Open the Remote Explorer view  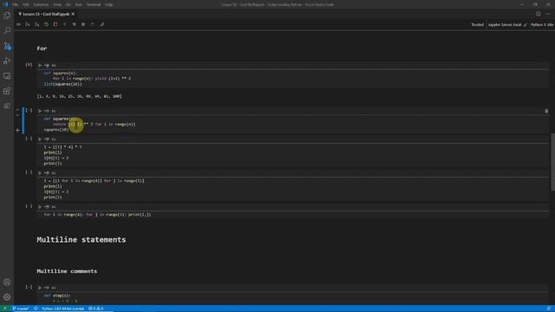click(x=7, y=76)
